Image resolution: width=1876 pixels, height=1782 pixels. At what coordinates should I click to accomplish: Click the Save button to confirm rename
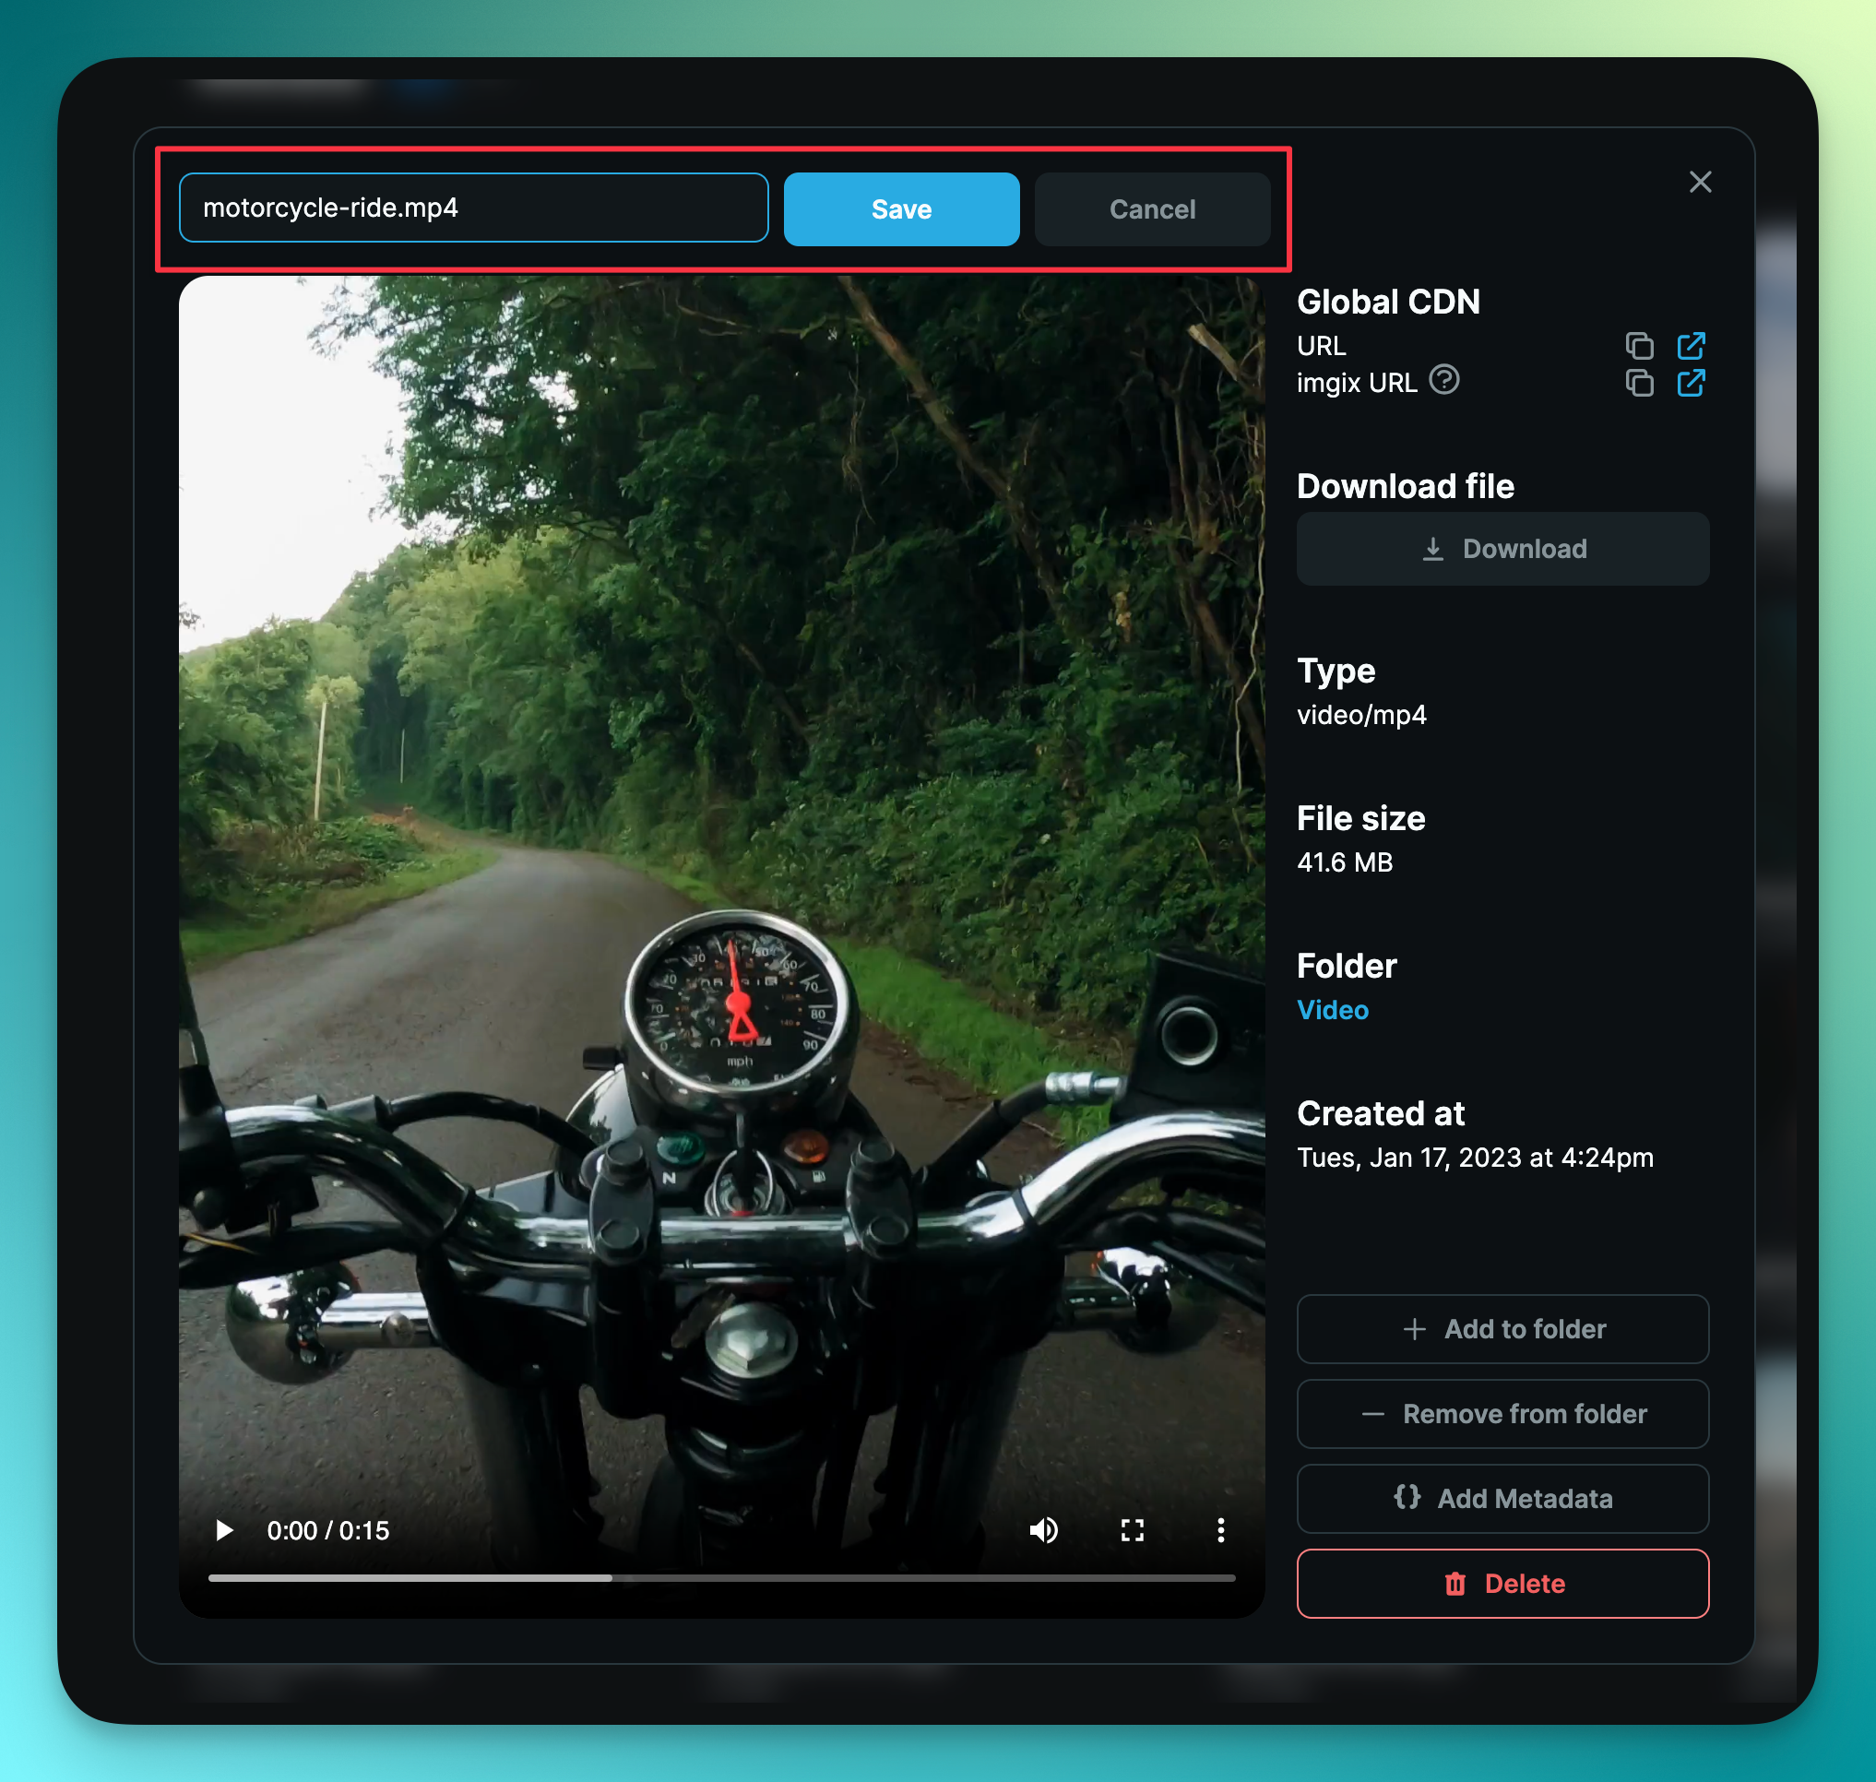click(x=903, y=209)
